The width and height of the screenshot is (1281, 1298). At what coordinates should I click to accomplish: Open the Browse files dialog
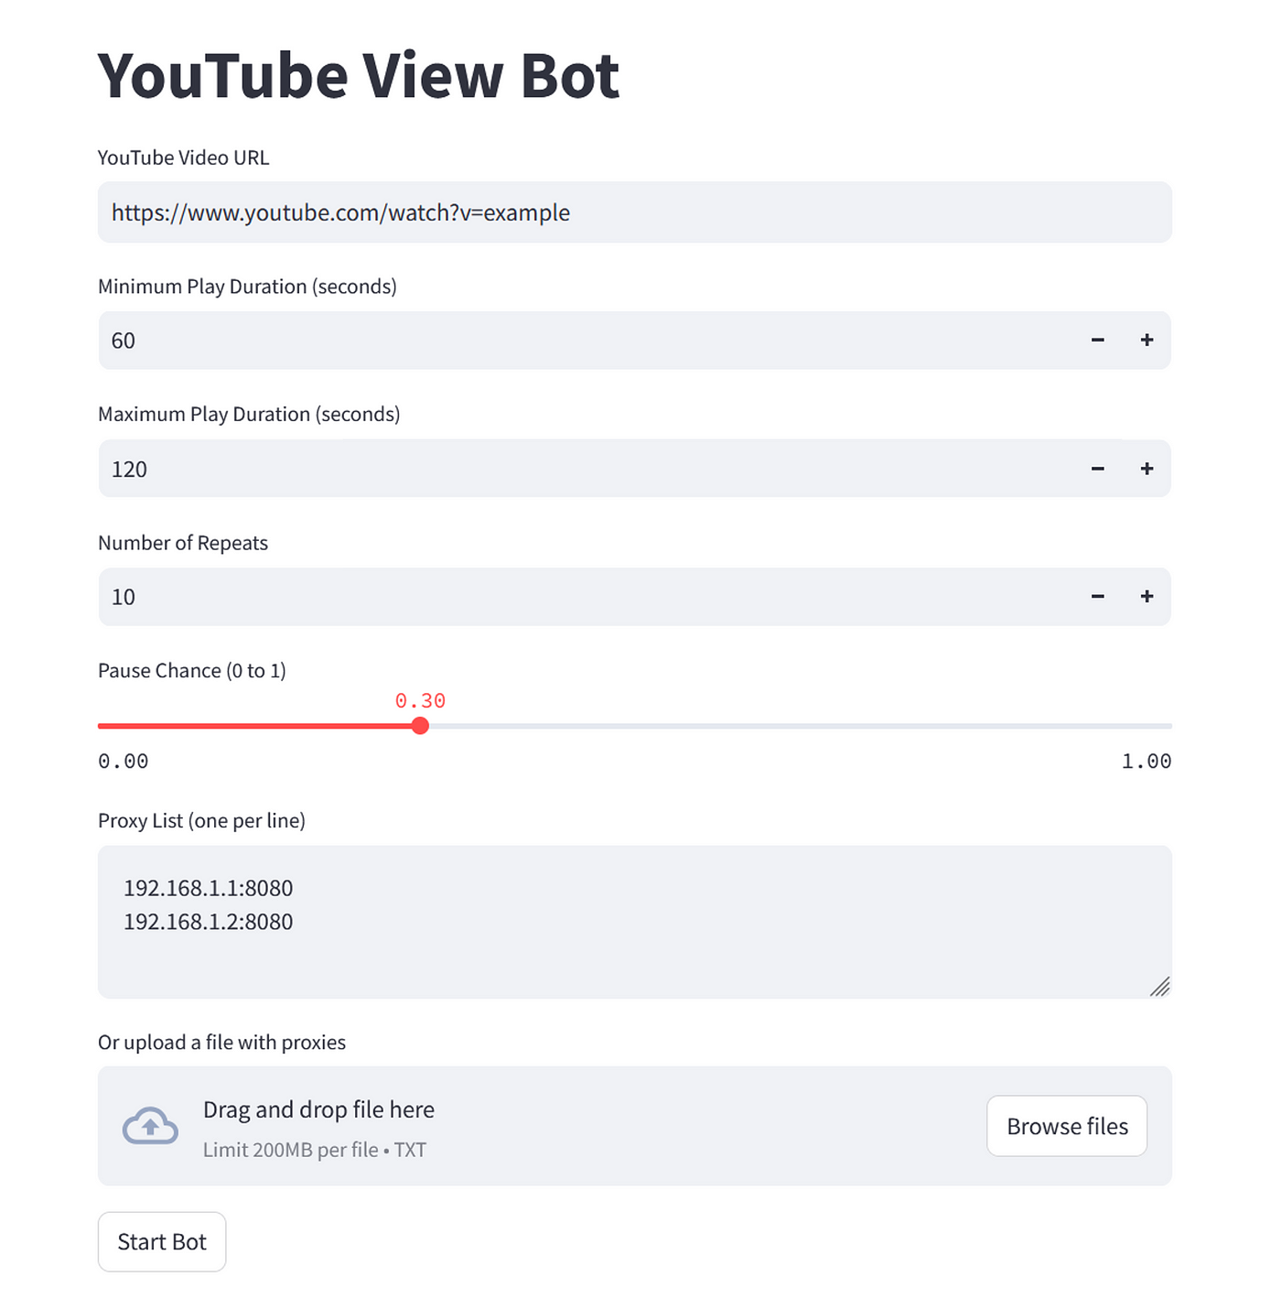coord(1067,1126)
